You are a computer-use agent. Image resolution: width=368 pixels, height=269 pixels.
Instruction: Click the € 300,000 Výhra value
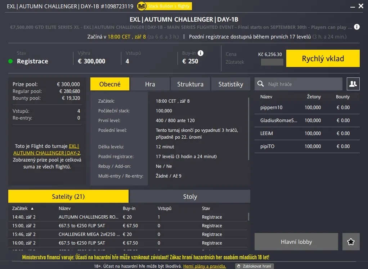click(91, 61)
